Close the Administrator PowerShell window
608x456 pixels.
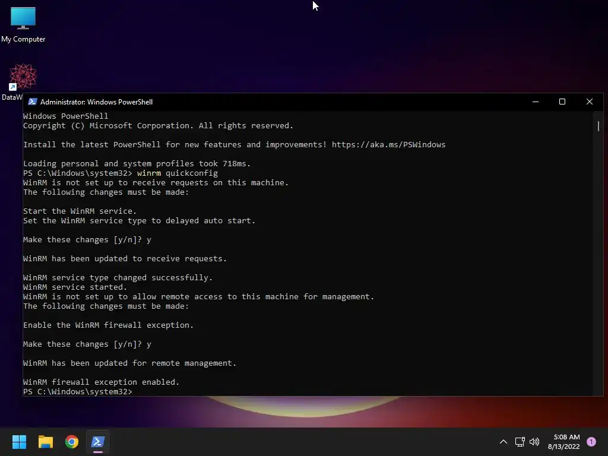click(590, 102)
